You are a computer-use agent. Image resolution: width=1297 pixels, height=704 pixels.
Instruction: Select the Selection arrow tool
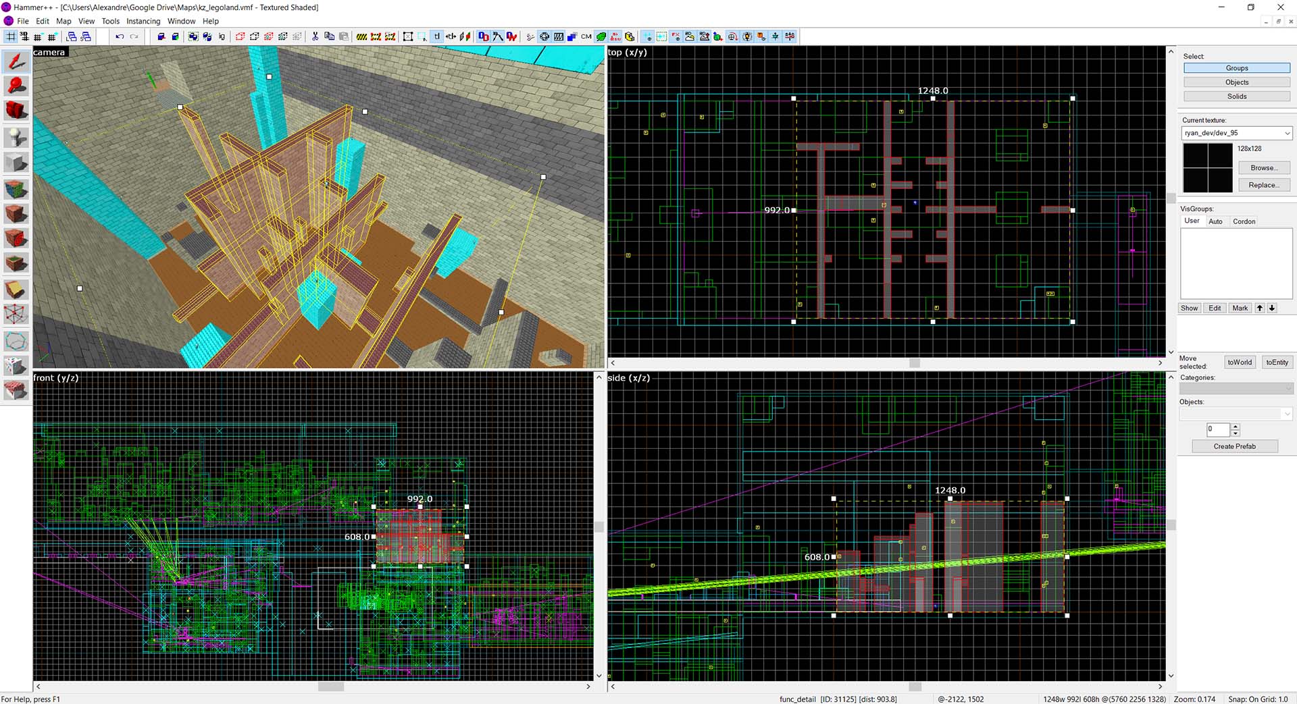[16, 61]
